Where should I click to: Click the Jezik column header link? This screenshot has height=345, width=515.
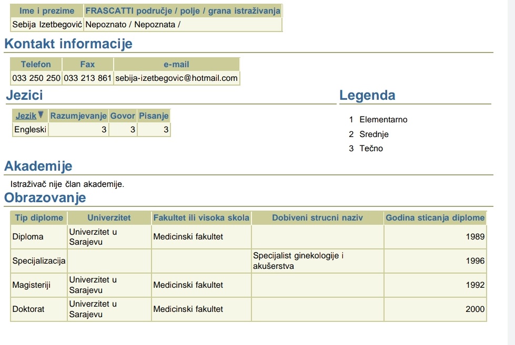(26, 116)
